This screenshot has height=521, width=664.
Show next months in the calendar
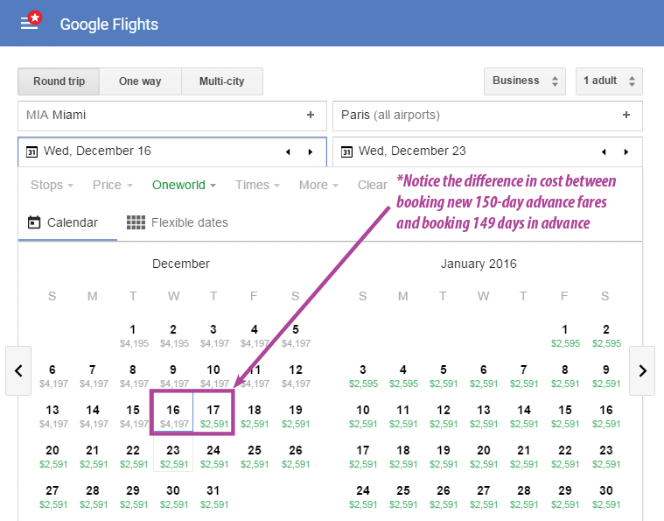coord(642,371)
